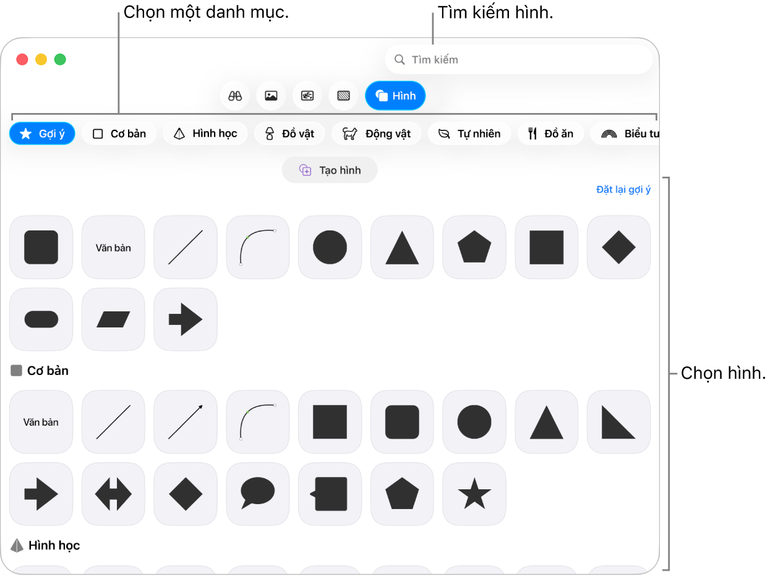
Task: Click the Tìm kiếm search field
Action: tap(518, 59)
